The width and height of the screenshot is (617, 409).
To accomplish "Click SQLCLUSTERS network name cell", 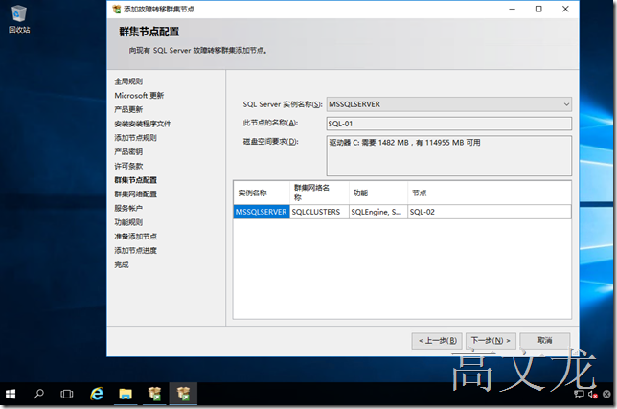I will 319,212.
